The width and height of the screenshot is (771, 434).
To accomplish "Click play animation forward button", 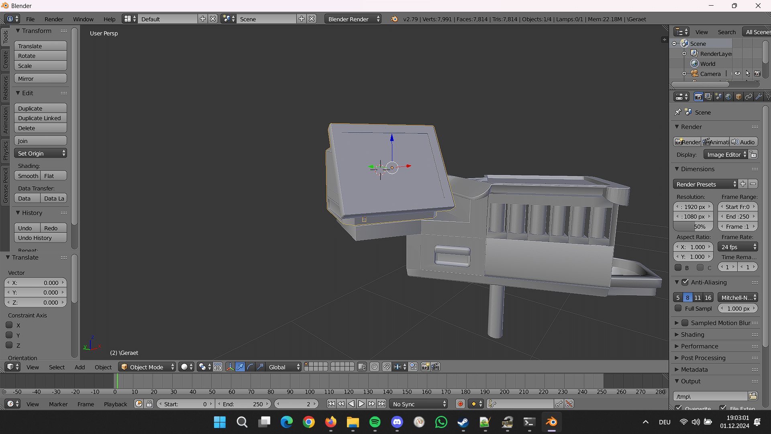I will pos(361,404).
